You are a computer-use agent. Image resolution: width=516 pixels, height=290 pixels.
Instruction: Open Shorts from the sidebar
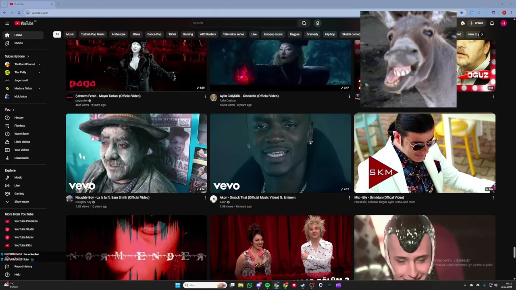[23, 43]
